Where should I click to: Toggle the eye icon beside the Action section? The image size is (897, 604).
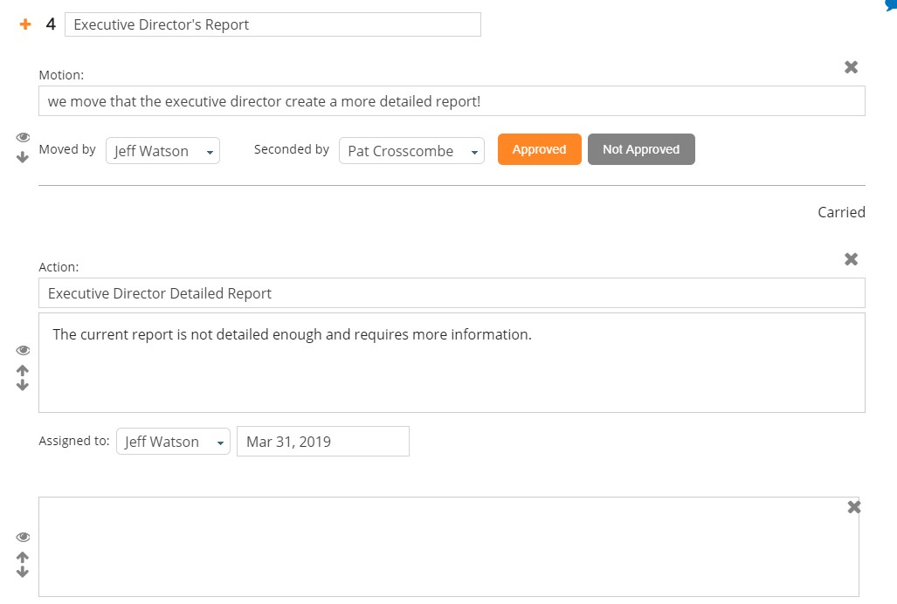[23, 350]
